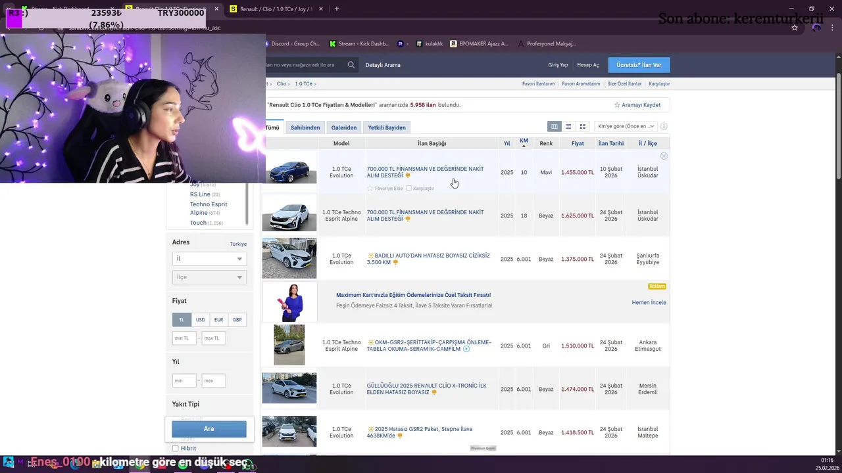Viewport: 842px width, 473px height.
Task: Click the Giriş Yap link
Action: pos(558,65)
